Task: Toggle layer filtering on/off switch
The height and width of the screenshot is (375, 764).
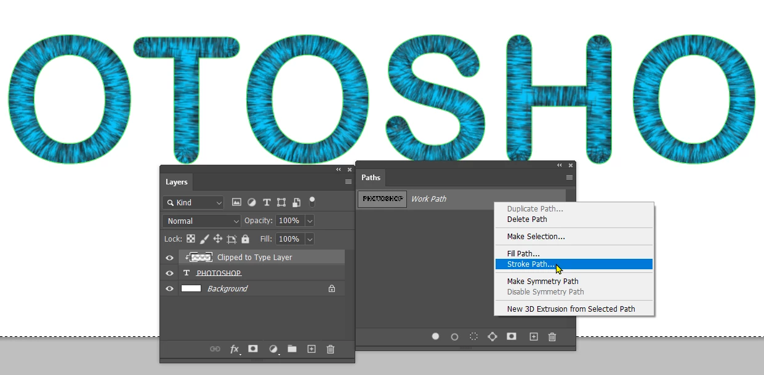Action: [x=312, y=201]
